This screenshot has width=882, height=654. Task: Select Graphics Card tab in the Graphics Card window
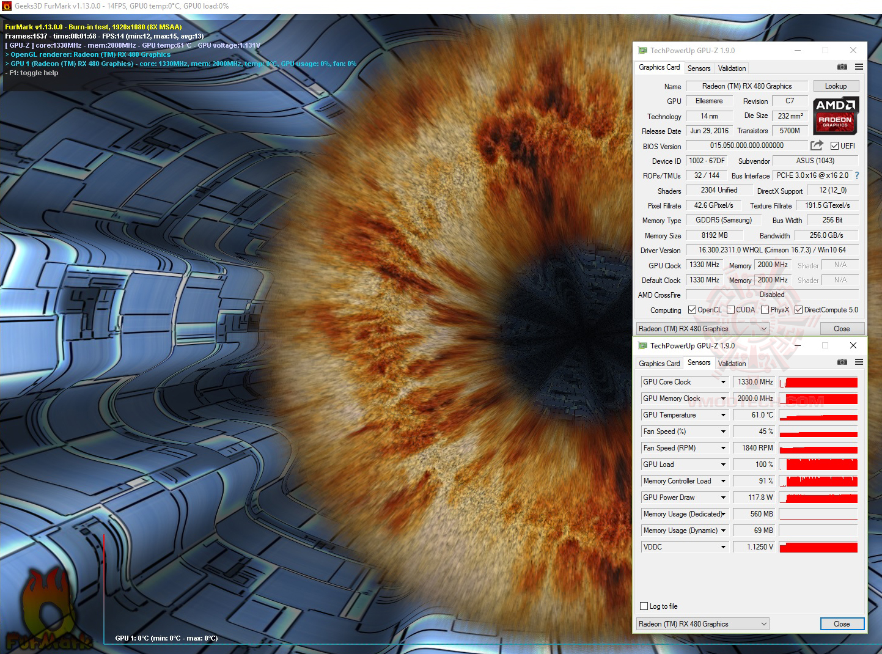coord(659,67)
